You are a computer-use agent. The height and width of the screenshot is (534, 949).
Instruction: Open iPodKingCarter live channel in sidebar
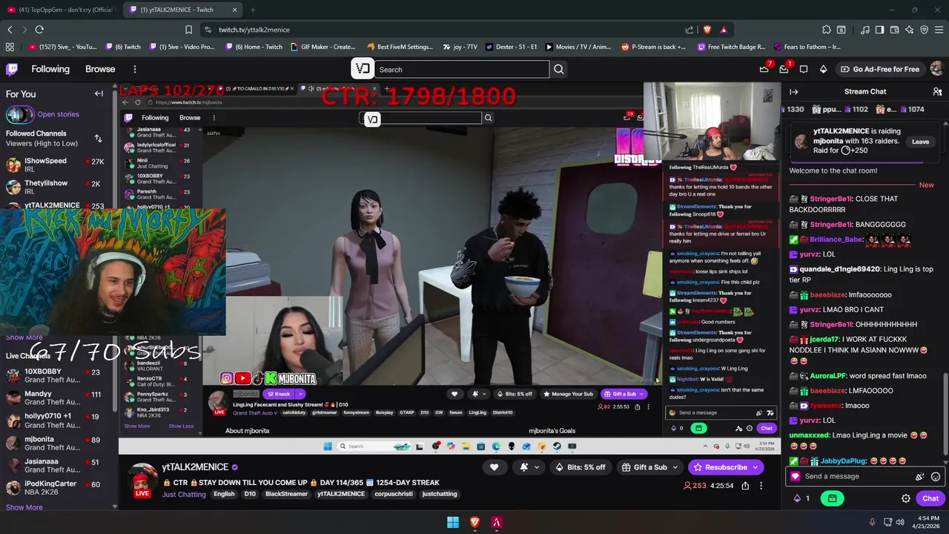[56, 488]
